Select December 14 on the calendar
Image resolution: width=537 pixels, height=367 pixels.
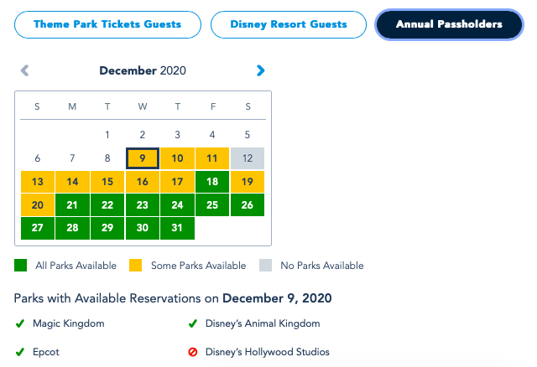(72, 182)
